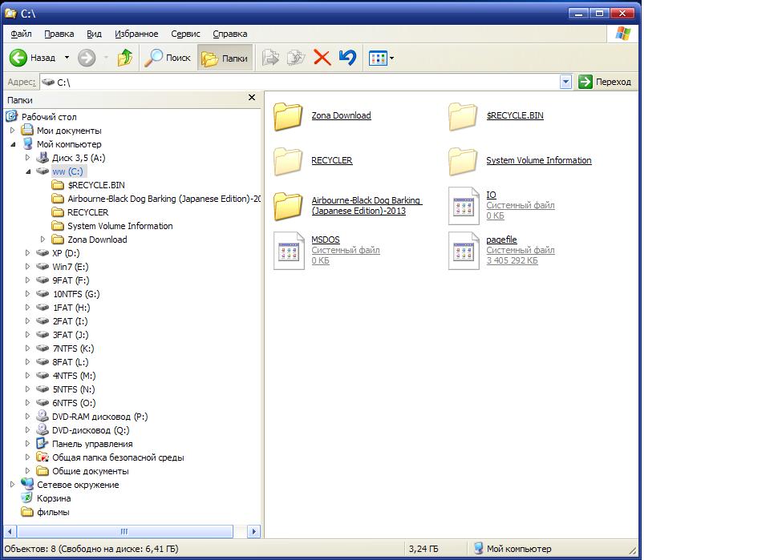Select the Корзина recycle bin icon
This screenshot has width=770, height=560.
point(27,498)
